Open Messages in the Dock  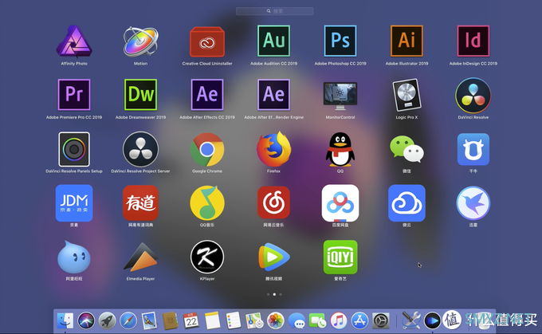[297, 321]
